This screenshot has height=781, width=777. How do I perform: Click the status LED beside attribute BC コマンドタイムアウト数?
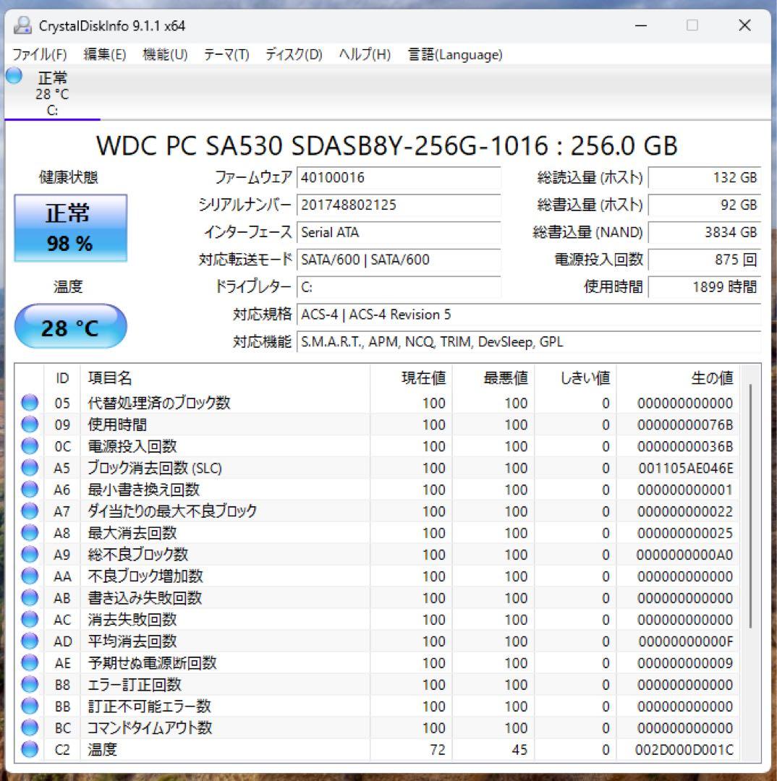click(x=29, y=728)
